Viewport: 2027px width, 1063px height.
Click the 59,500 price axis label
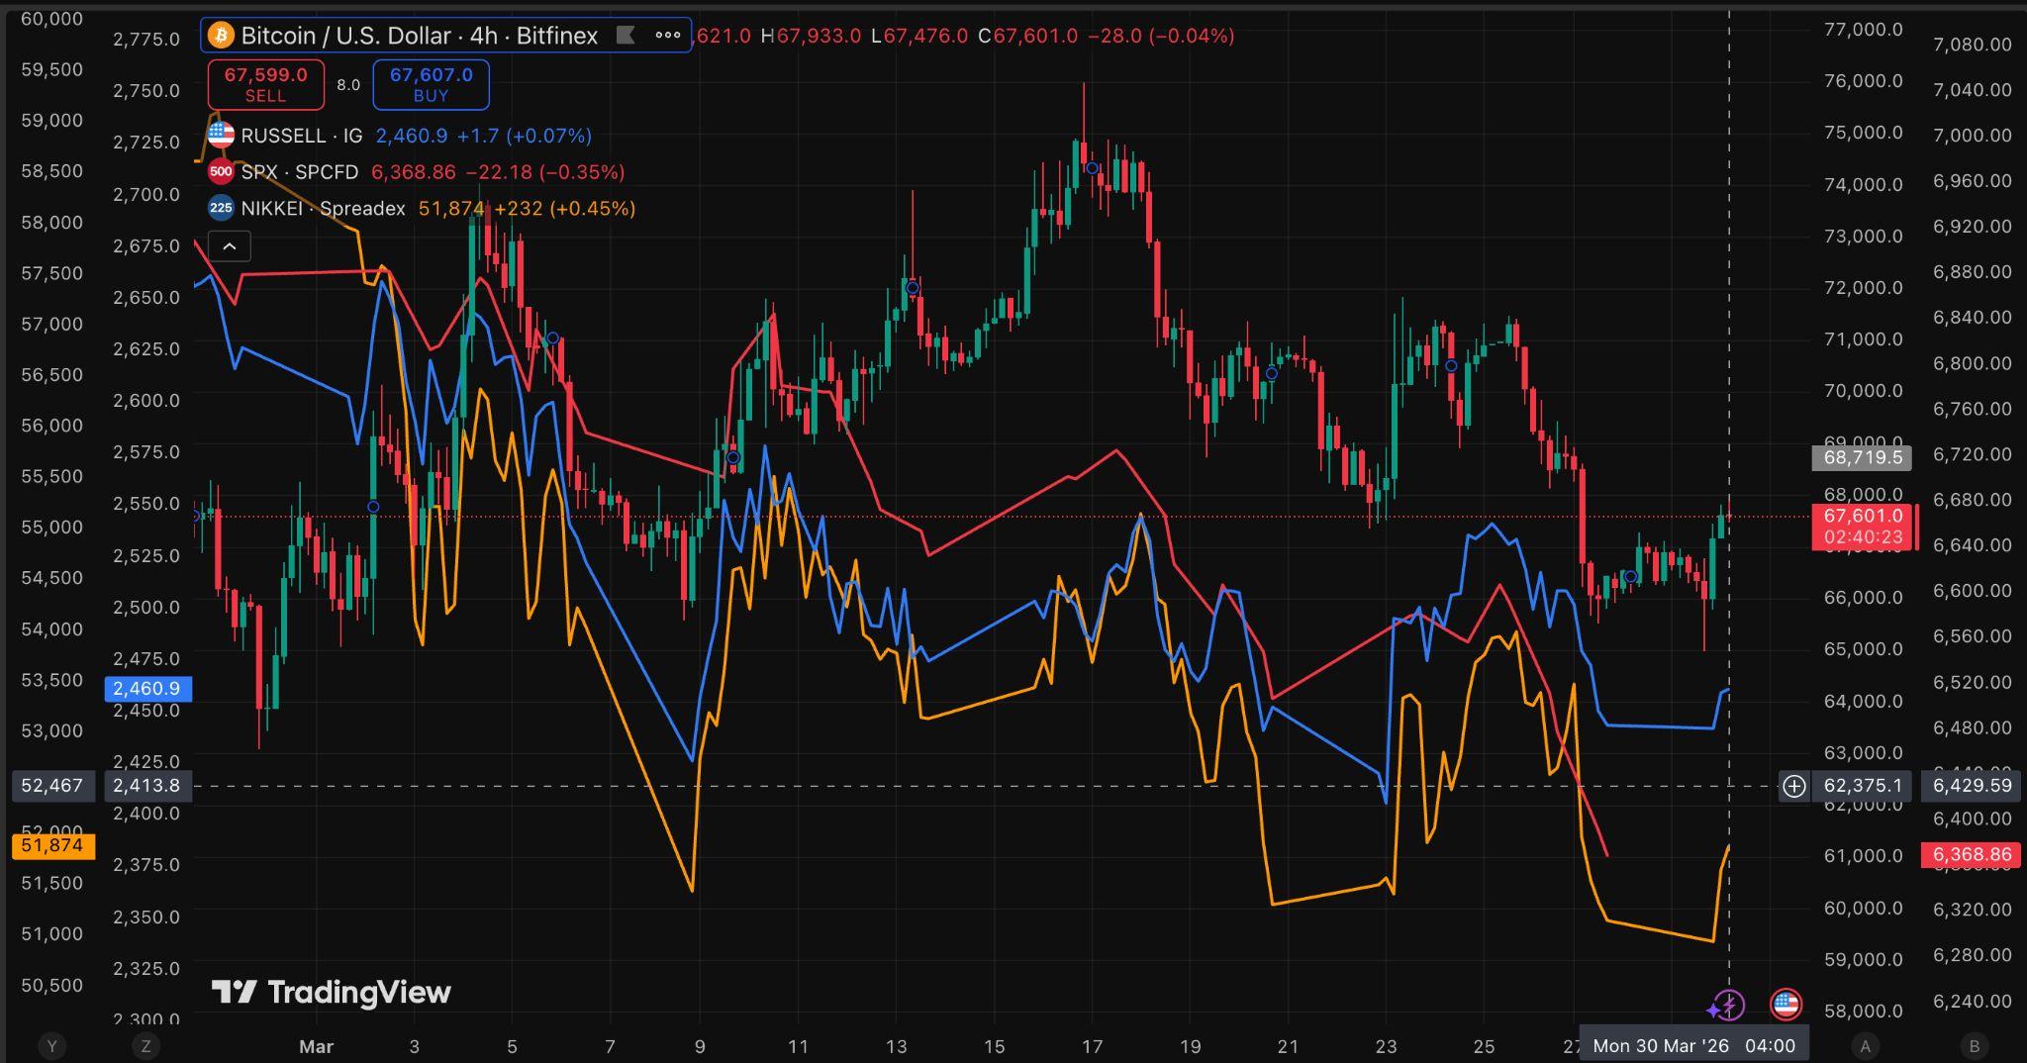[52, 69]
